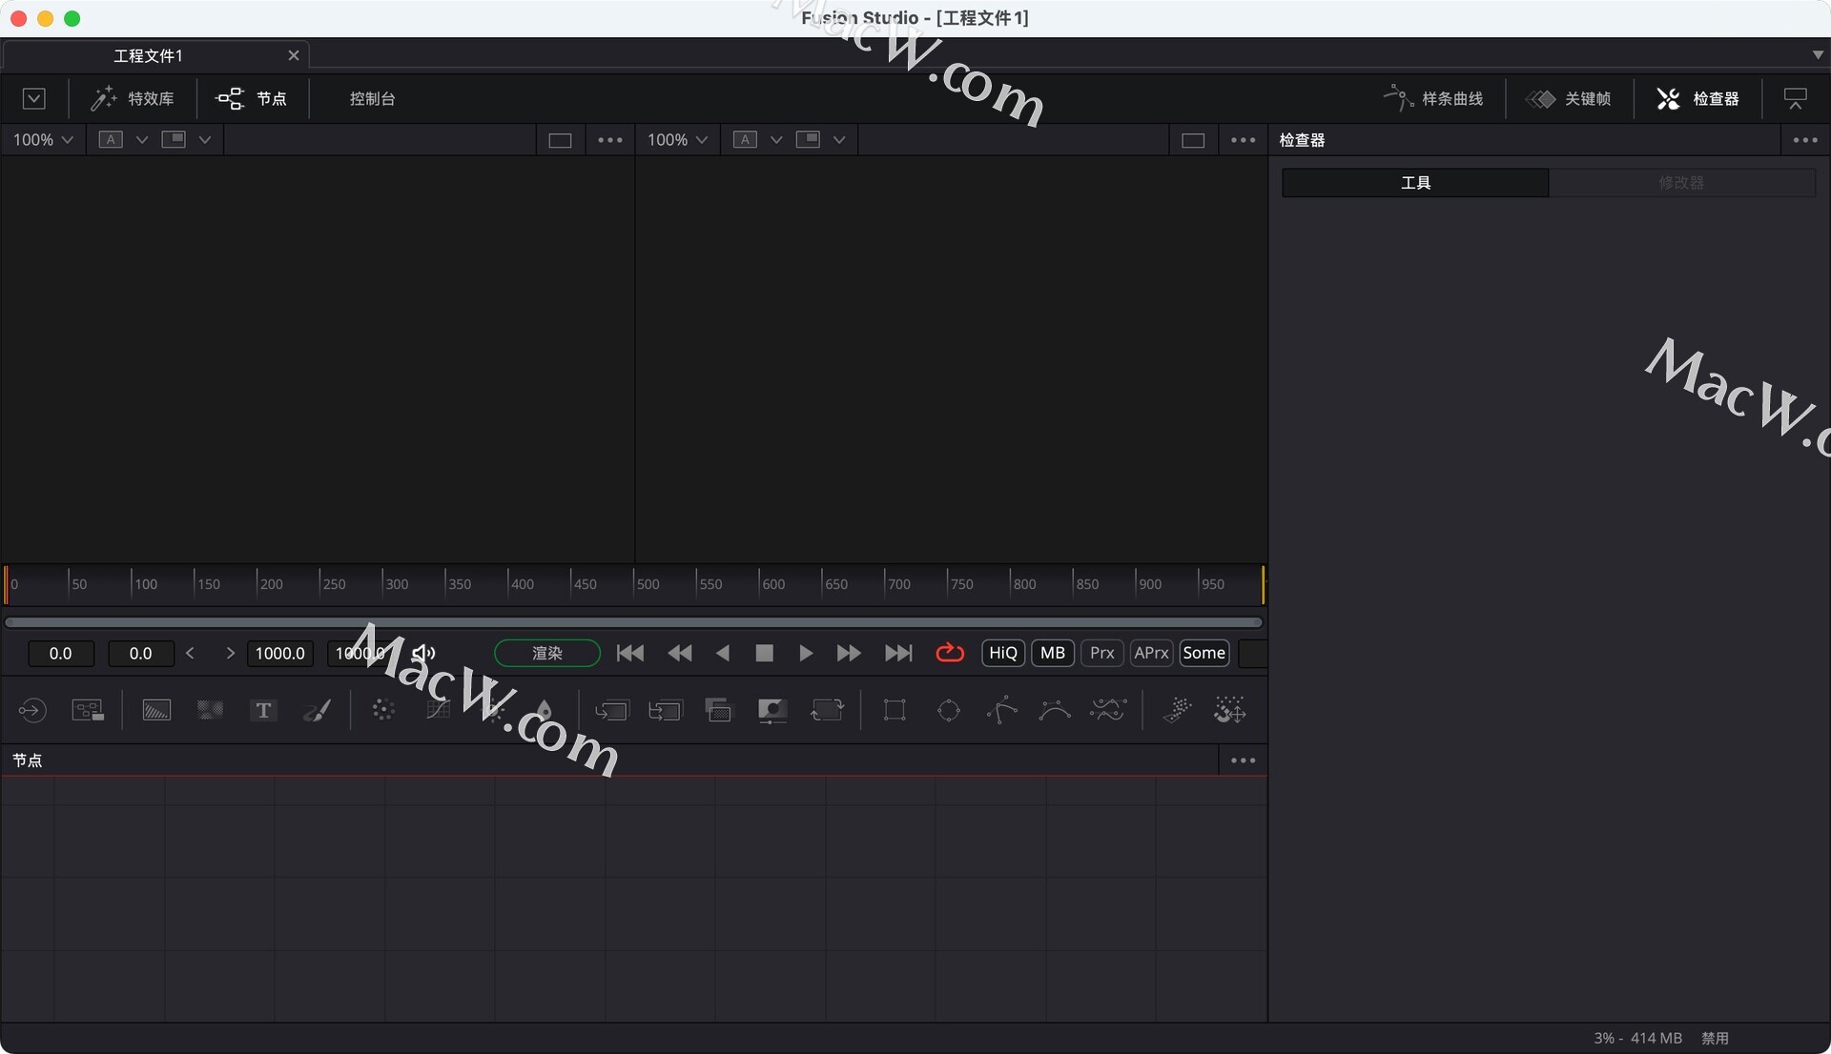Click the green 渲染 render button

[x=547, y=653]
